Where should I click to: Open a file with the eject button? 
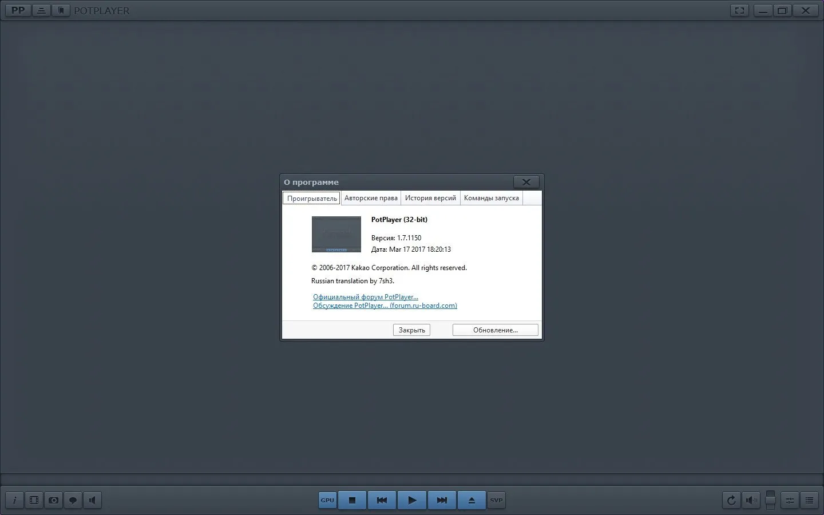[x=472, y=500]
